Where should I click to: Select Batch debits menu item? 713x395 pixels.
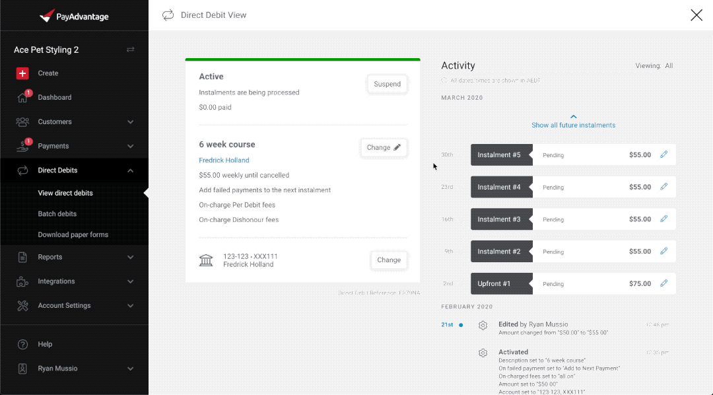(57, 214)
